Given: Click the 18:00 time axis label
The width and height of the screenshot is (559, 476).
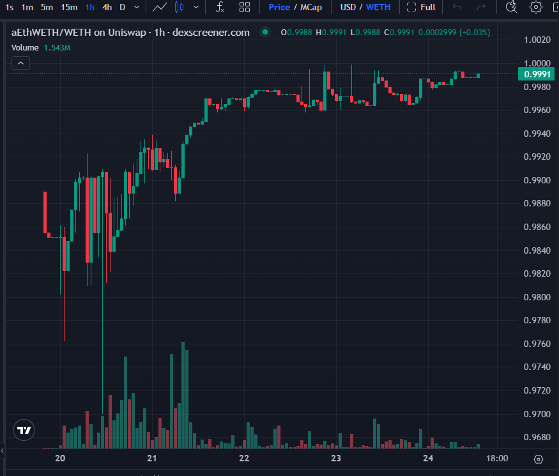Looking at the screenshot, I should click(497, 458).
